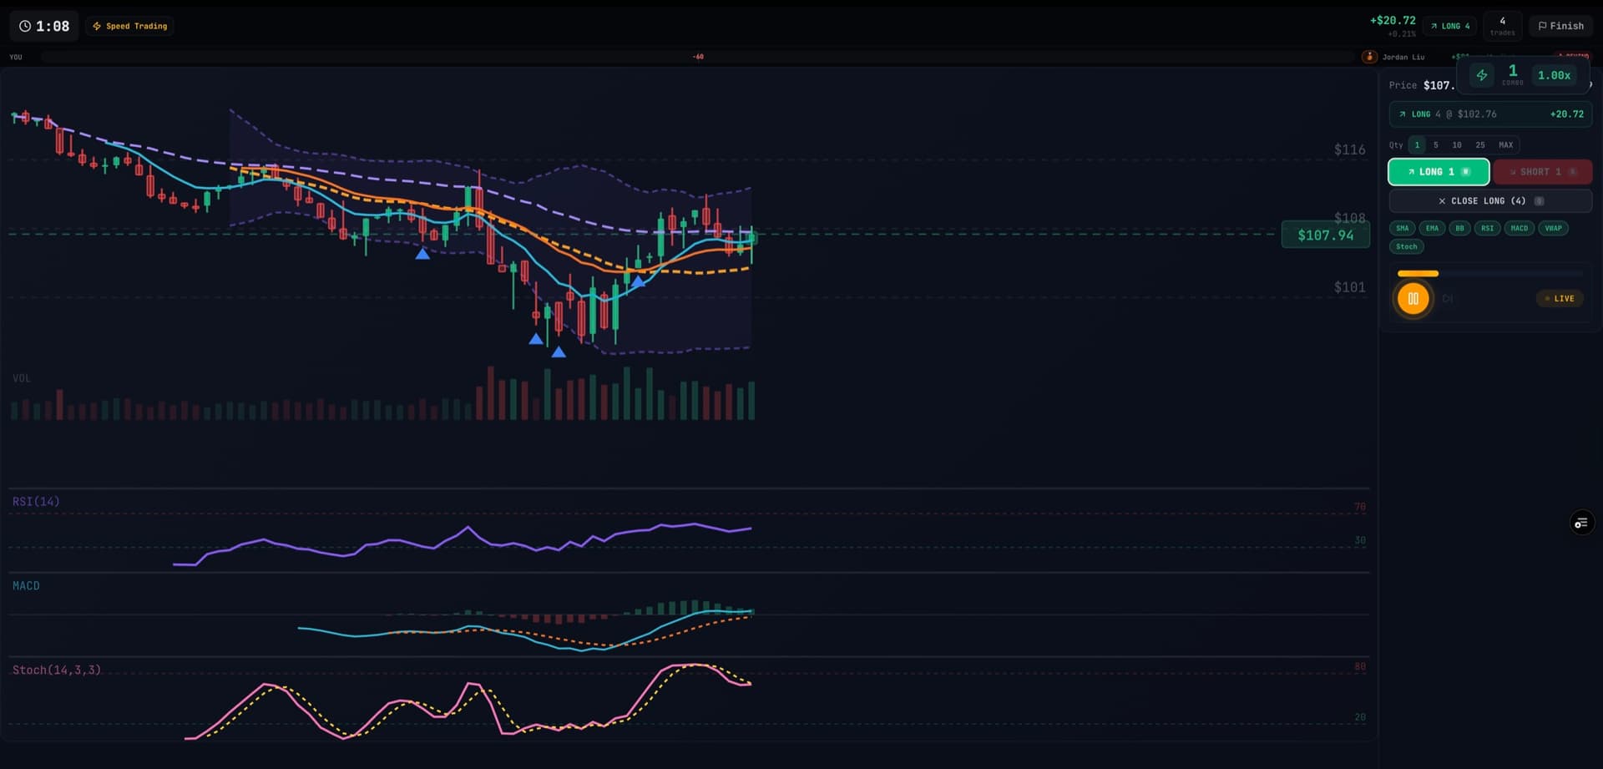Click the orange playback progress bar
This screenshot has height=769, width=1603.
tap(1418, 273)
